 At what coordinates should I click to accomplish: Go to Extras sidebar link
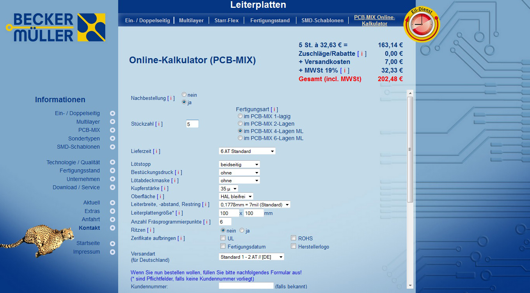tap(92, 211)
